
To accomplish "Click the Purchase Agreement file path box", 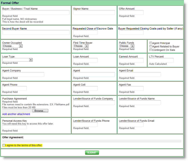I will coord(17,111).
